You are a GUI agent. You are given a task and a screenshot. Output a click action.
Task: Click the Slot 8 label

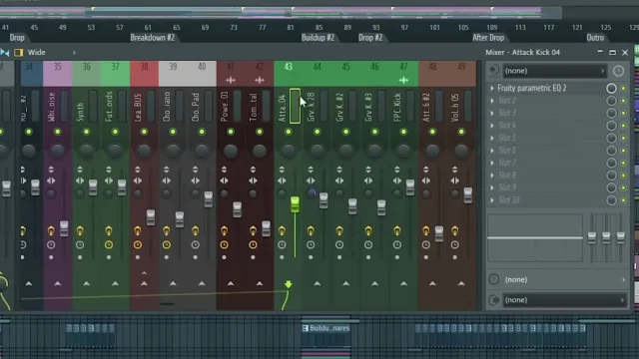tap(507, 176)
